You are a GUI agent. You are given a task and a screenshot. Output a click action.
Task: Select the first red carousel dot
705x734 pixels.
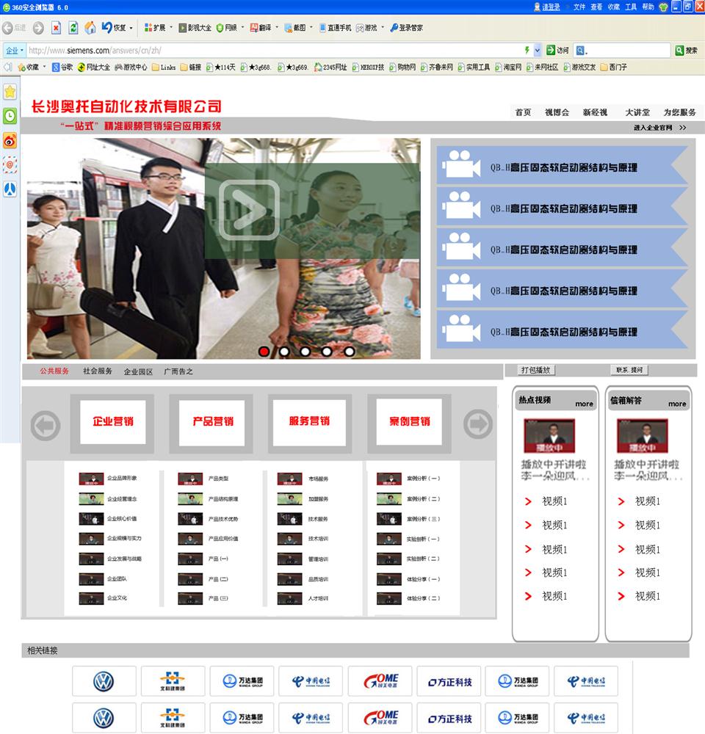point(264,351)
